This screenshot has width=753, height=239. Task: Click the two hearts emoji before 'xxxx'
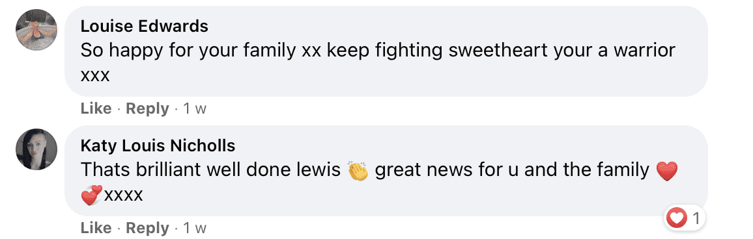pos(92,195)
